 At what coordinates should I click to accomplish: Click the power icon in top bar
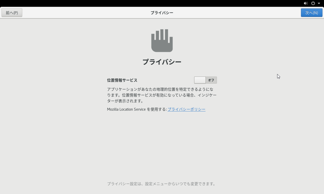(x=313, y=3)
